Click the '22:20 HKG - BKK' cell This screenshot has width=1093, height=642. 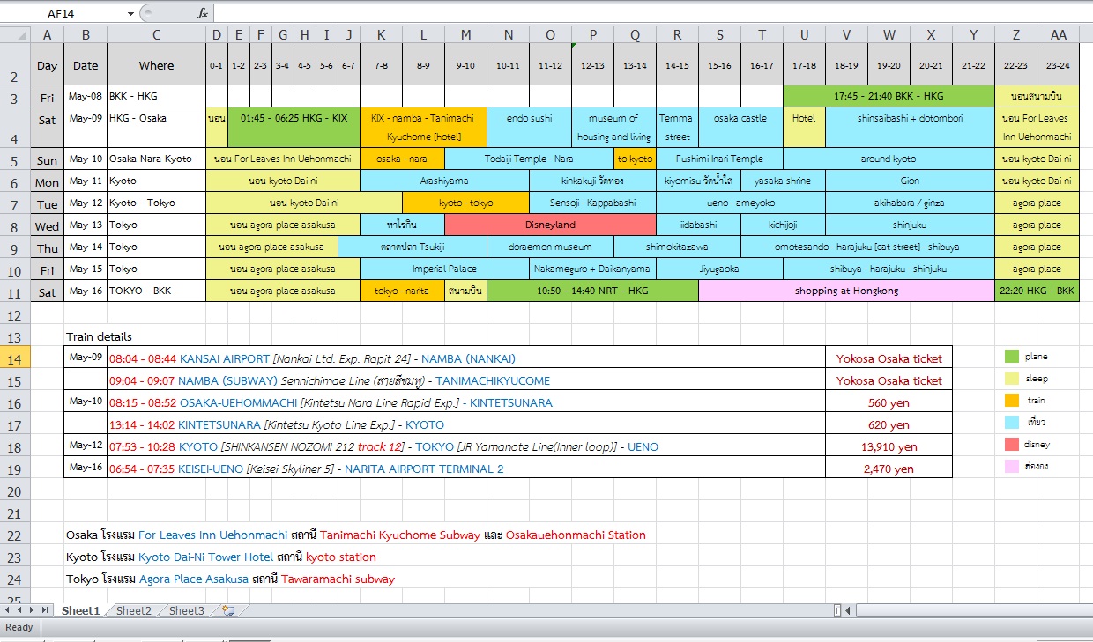1037,291
